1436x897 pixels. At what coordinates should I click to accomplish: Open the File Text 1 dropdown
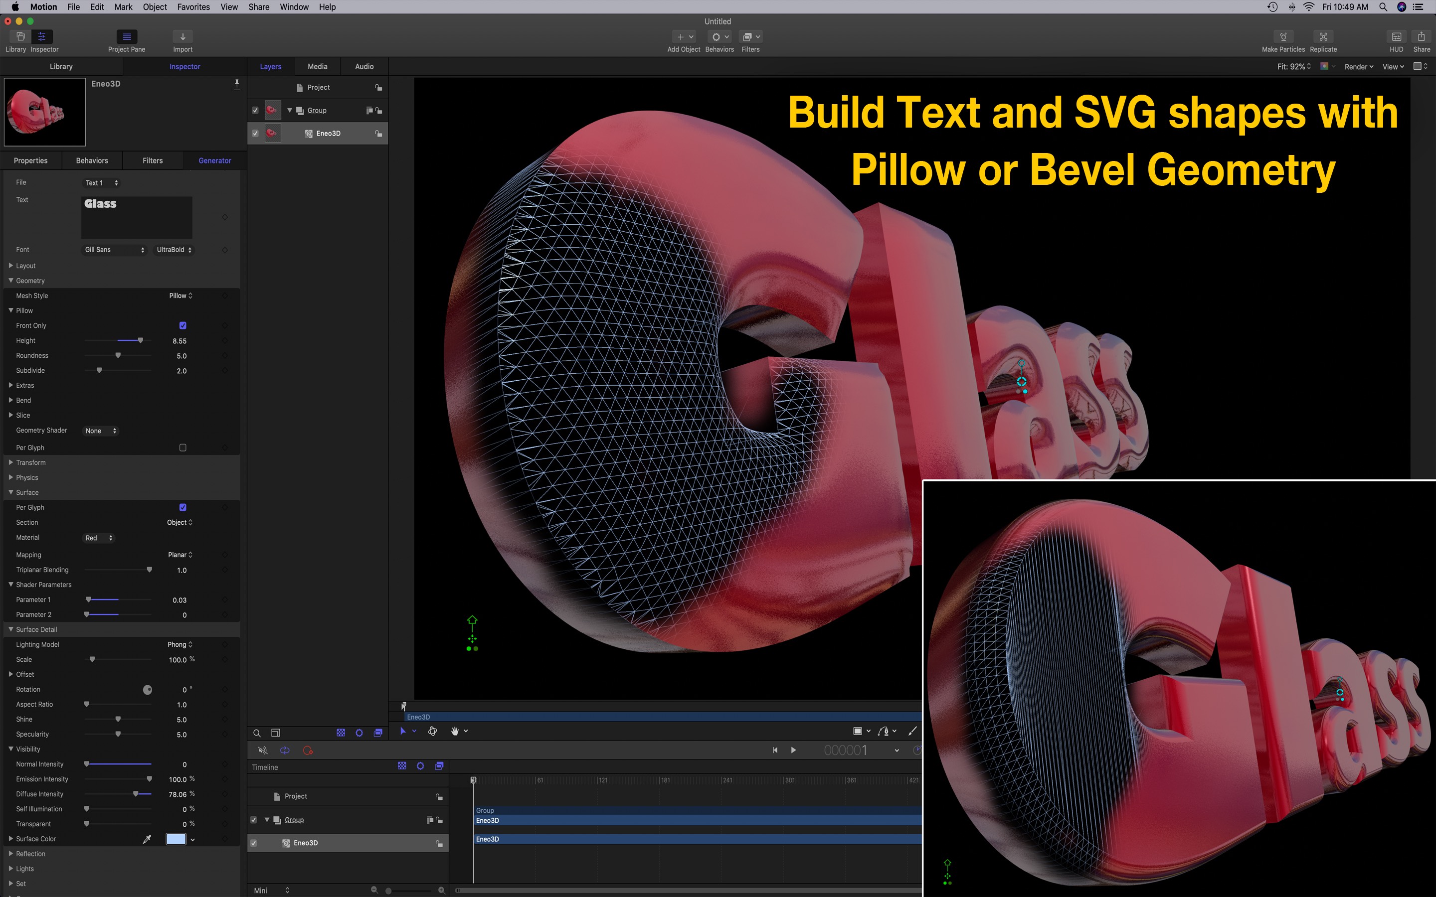[x=101, y=183]
